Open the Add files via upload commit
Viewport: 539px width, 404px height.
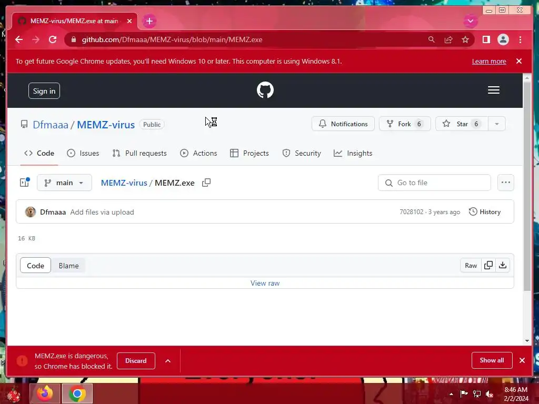[x=102, y=213]
